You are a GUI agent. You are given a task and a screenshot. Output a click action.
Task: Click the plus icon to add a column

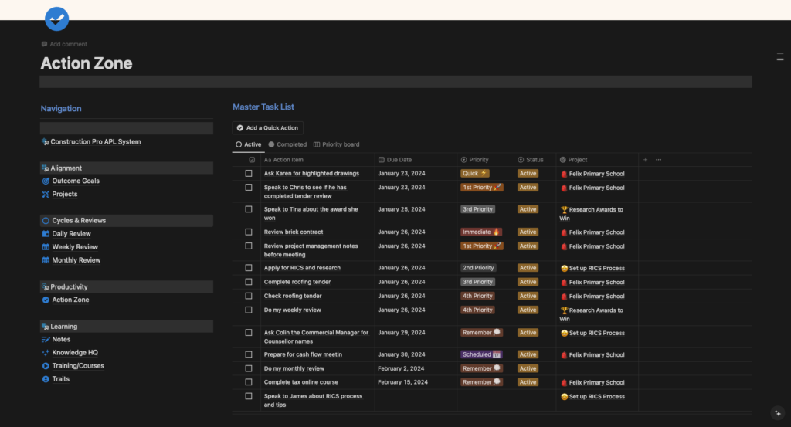(x=646, y=160)
